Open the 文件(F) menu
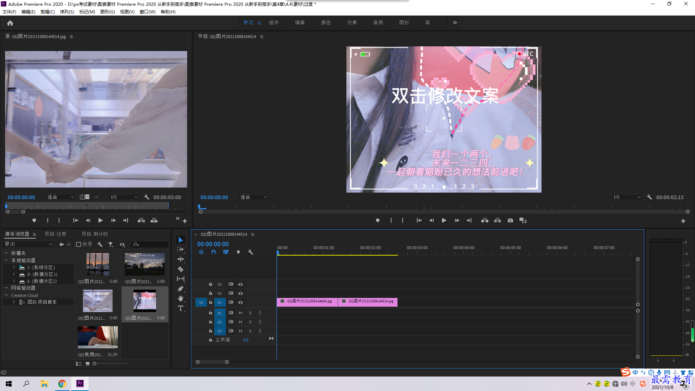Screen dimensions: 695x391 pos(9,12)
